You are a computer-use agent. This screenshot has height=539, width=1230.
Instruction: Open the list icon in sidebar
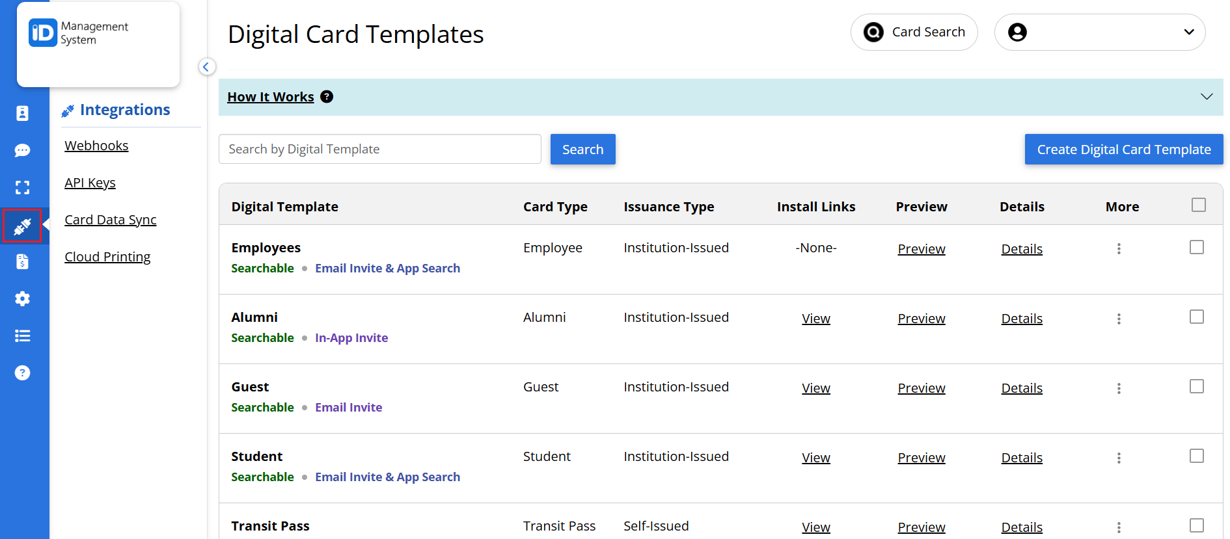click(22, 335)
